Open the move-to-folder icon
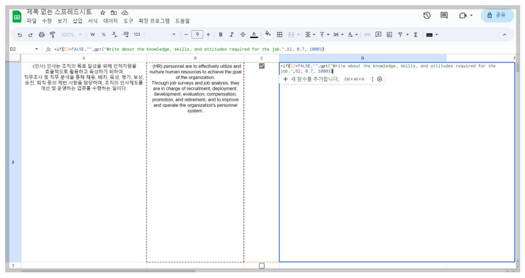 pos(114,13)
